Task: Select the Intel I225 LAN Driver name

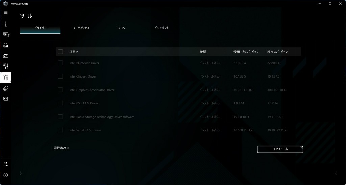Action: [84, 103]
